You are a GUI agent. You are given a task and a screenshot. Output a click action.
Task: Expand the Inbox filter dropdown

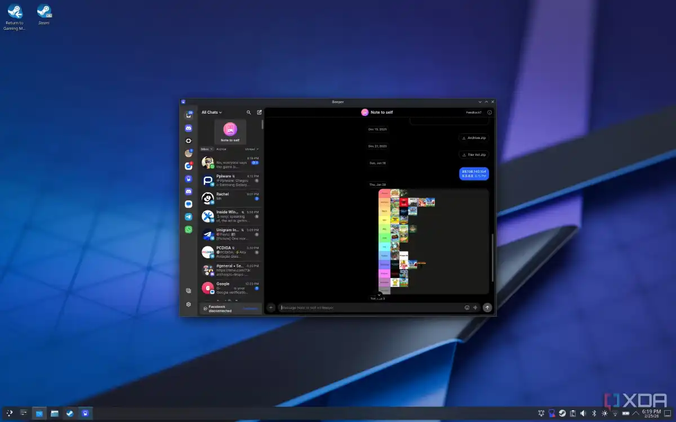click(207, 149)
